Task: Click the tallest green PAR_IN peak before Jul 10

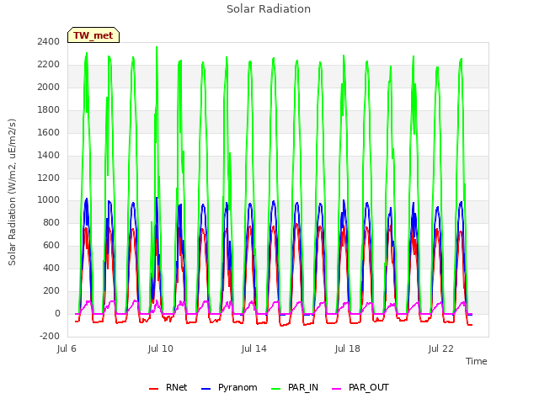Action: [x=157, y=48]
